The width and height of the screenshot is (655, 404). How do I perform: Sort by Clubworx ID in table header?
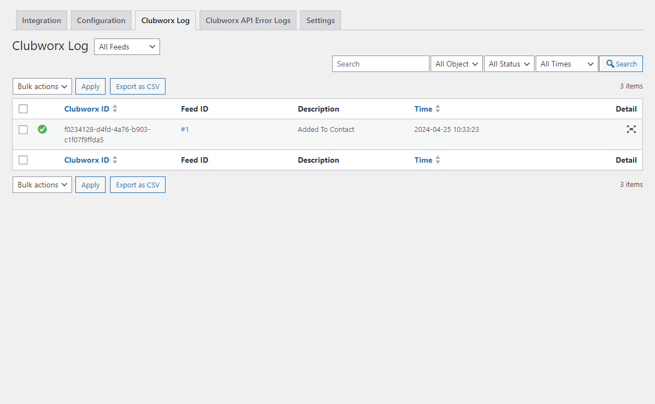(86, 109)
